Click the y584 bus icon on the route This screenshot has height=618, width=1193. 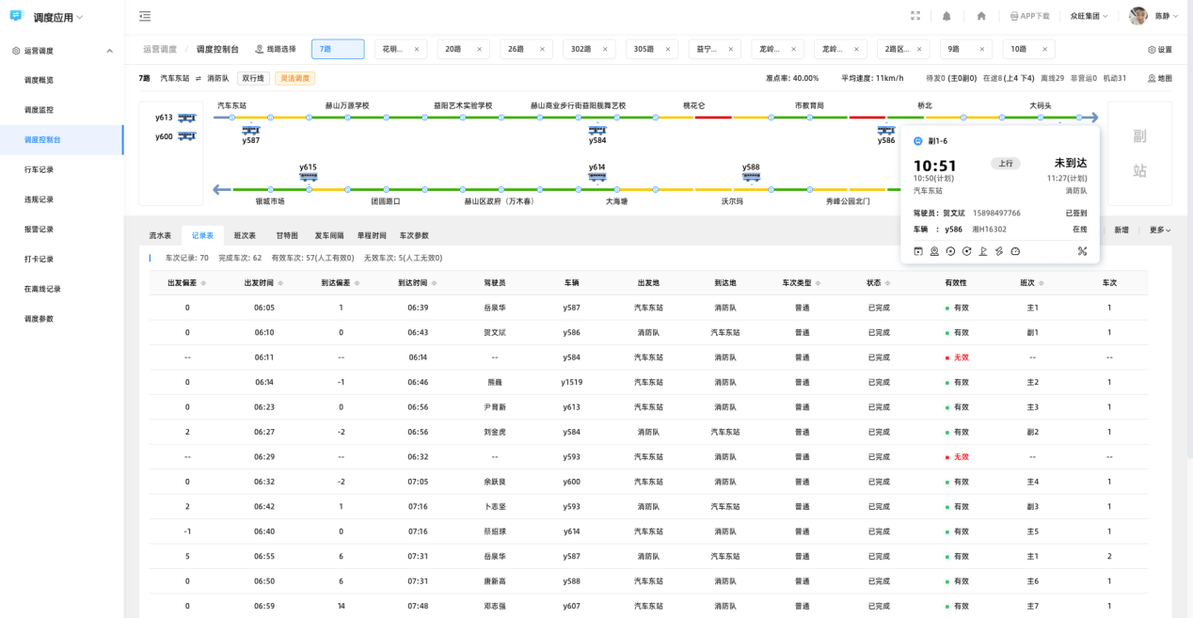597,132
